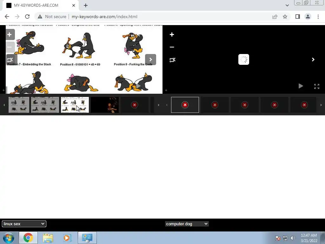Open the 'computer dog' keyword dropdown
The width and height of the screenshot is (325, 244).
[187, 224]
